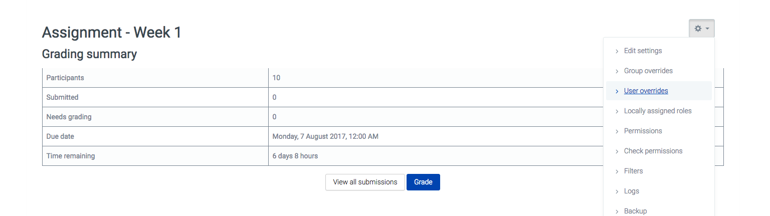Screen dimensions: 770x216
Task: Click chevron icon beside Group overrides
Action: [x=617, y=71]
